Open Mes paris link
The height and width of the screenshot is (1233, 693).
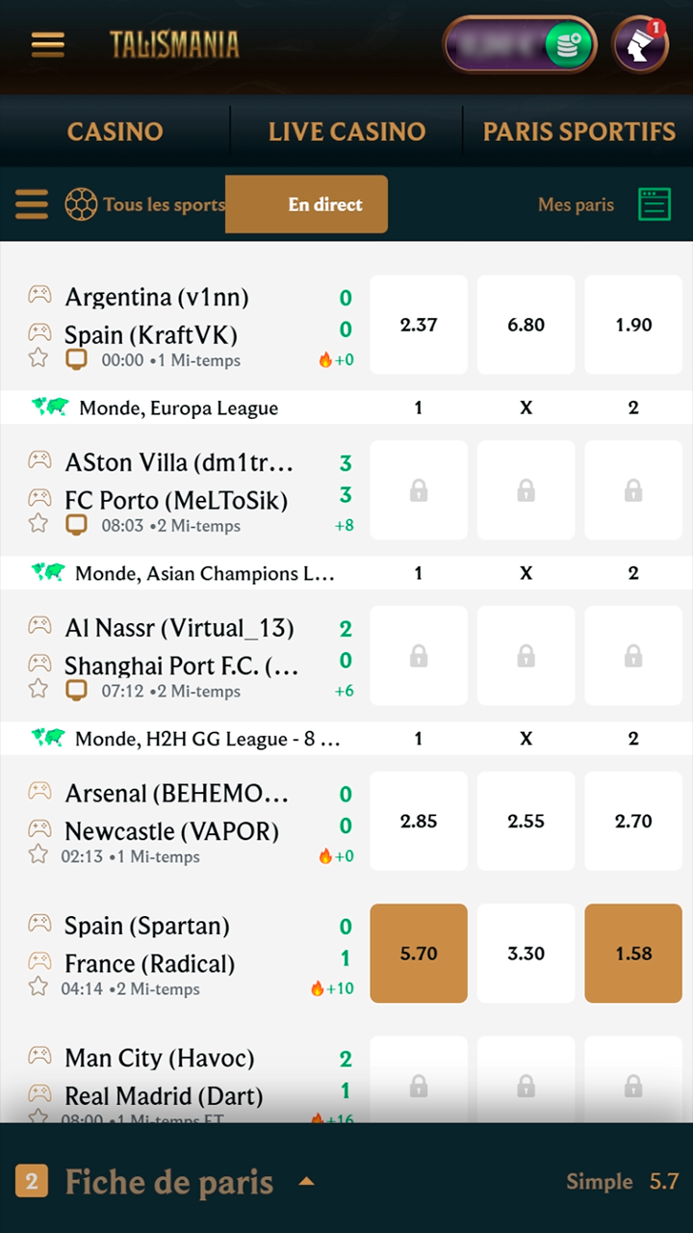click(x=576, y=204)
